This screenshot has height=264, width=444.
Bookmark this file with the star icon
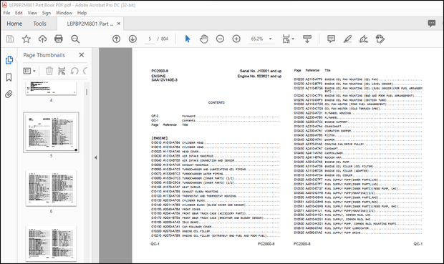pyautogui.click(x=26, y=39)
